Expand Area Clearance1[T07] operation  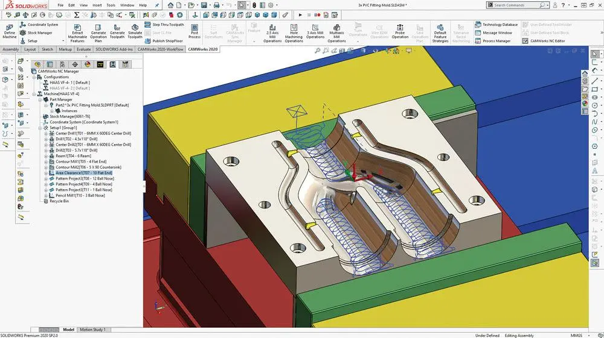pyautogui.click(x=46, y=173)
